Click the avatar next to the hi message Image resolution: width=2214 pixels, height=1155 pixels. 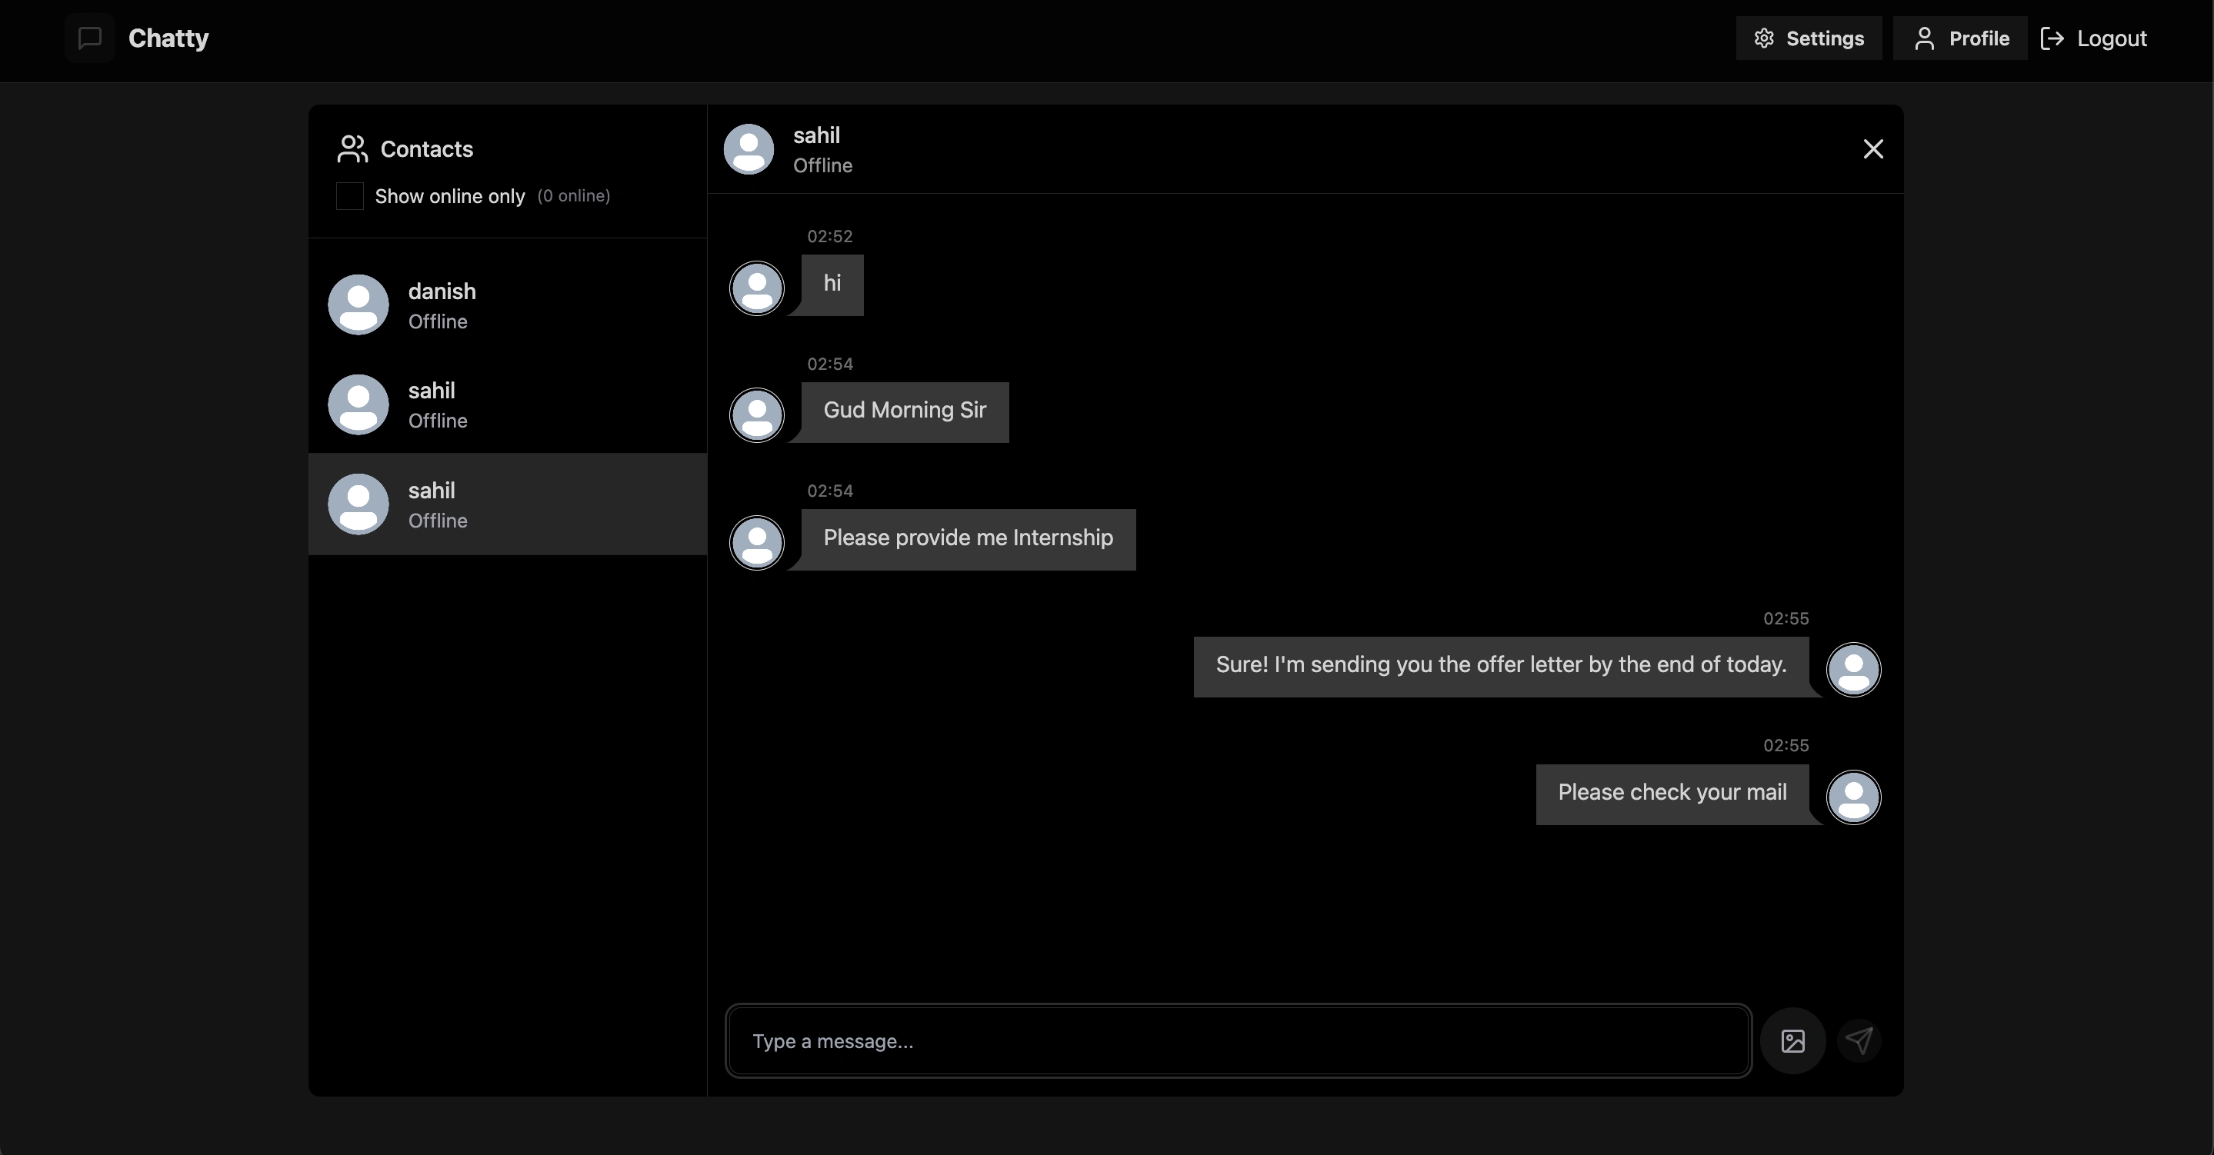[x=756, y=288]
